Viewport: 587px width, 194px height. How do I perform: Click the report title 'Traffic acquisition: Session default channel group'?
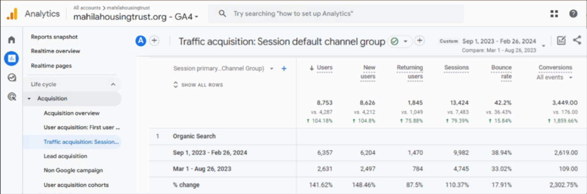coord(282,41)
